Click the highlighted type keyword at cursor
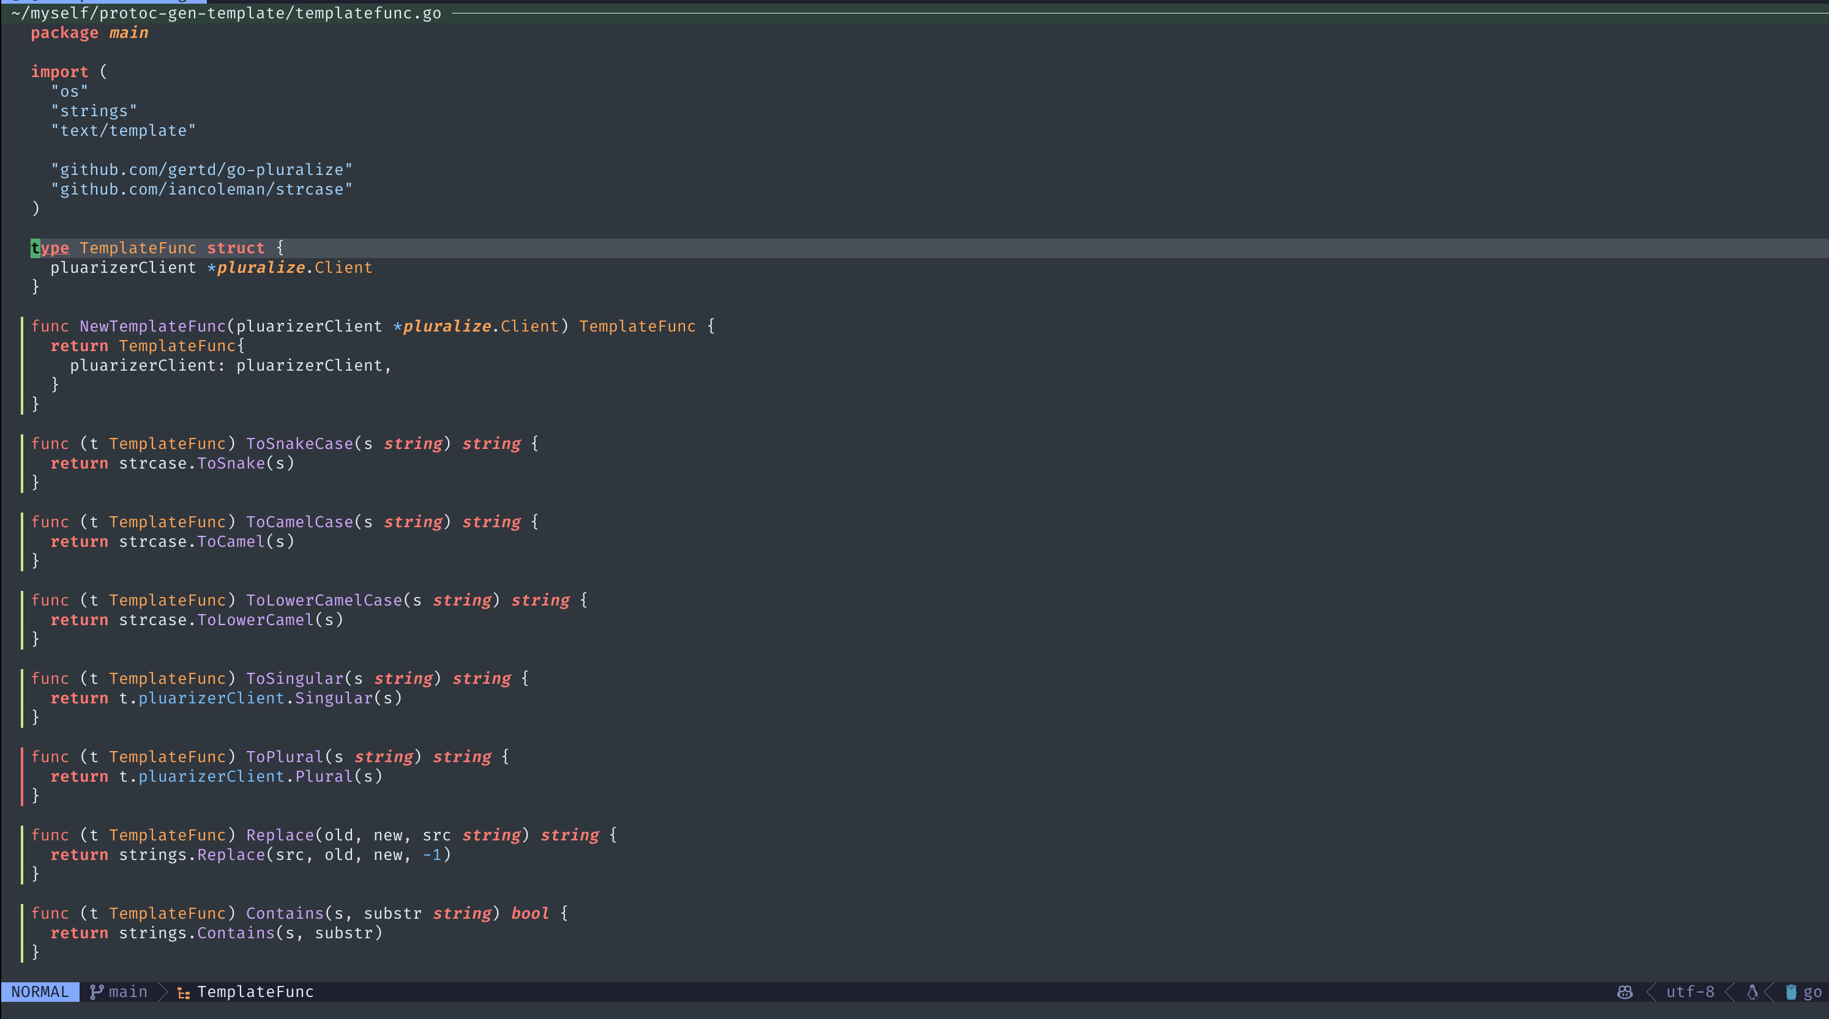The width and height of the screenshot is (1829, 1019). coord(50,248)
